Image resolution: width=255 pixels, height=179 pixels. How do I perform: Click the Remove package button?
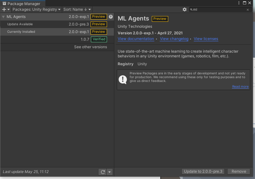pyautogui.click(x=239, y=171)
